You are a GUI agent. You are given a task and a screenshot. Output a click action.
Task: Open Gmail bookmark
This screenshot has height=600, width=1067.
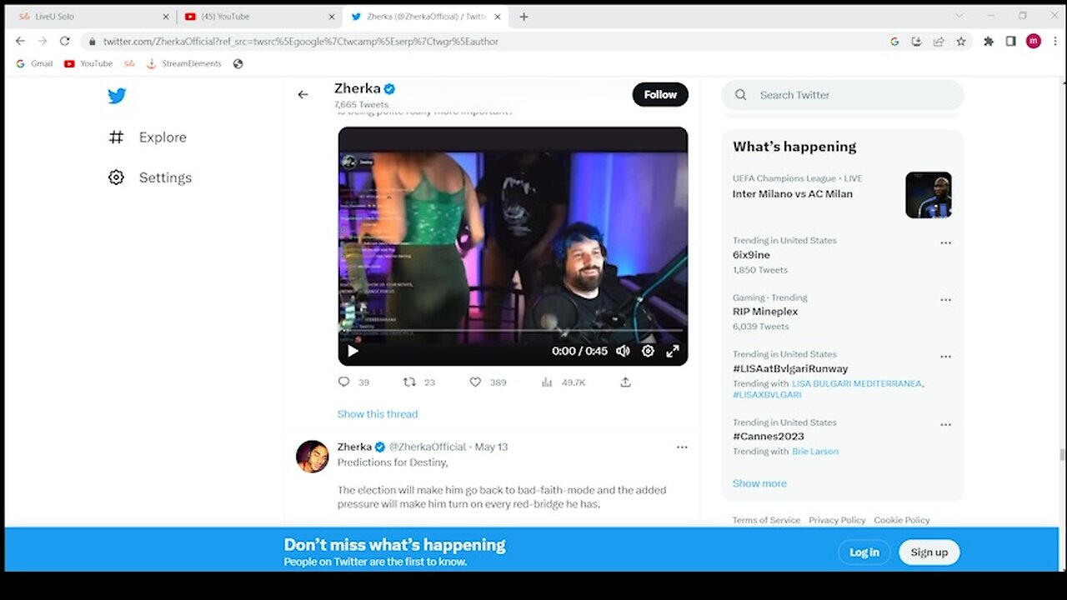34,63
